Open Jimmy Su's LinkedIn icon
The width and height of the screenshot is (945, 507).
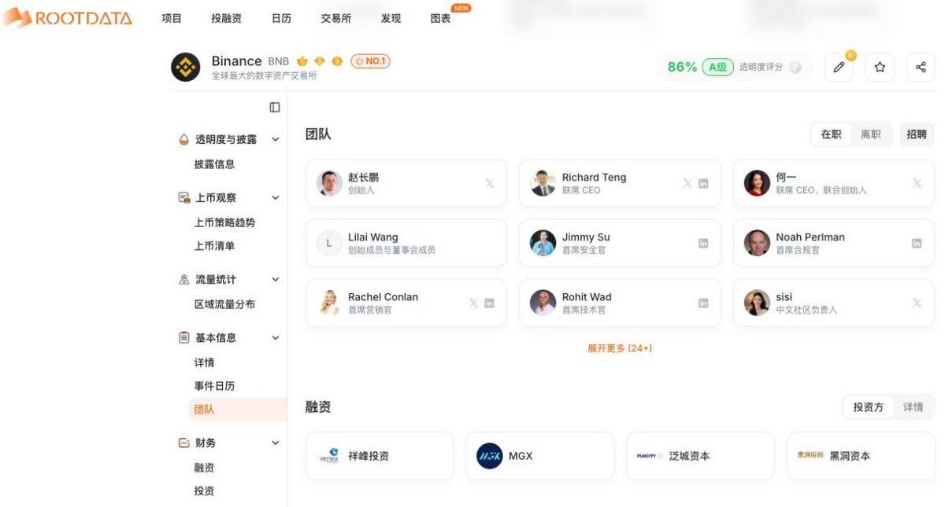[703, 243]
